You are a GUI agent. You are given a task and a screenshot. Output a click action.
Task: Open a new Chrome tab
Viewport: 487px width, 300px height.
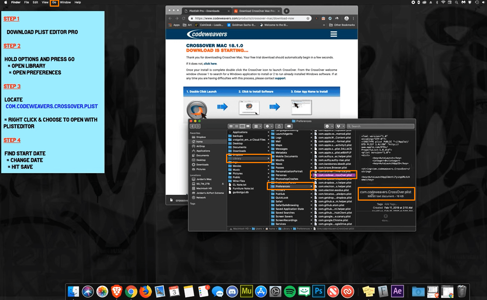(286, 11)
